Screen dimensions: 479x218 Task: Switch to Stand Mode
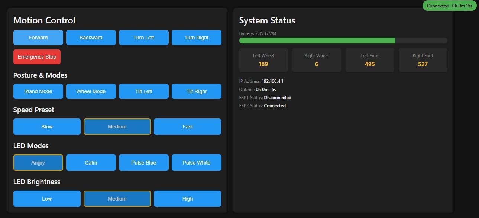(38, 91)
